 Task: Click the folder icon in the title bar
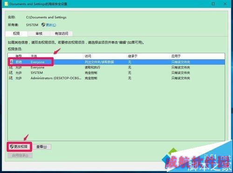6,4
